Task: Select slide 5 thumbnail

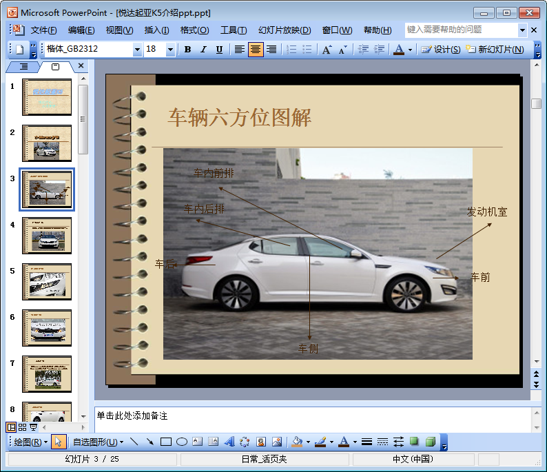Action: (x=47, y=282)
